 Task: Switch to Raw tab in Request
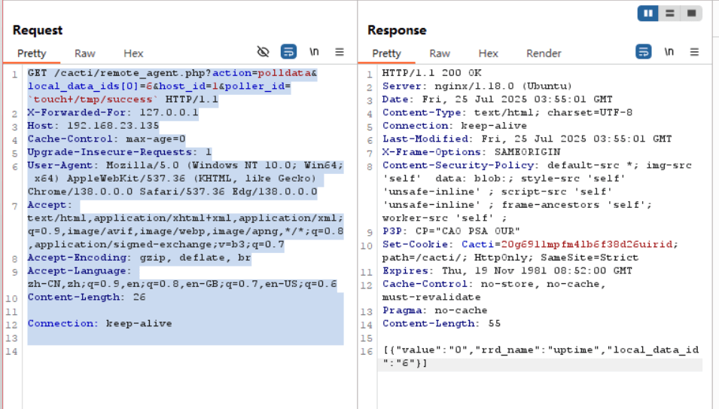pyautogui.click(x=85, y=53)
